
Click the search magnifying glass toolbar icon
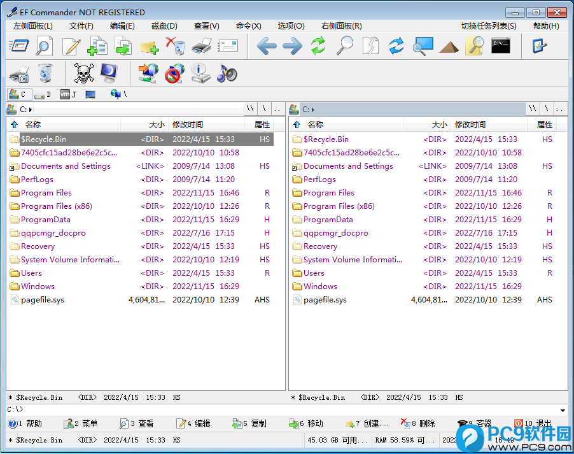click(344, 46)
